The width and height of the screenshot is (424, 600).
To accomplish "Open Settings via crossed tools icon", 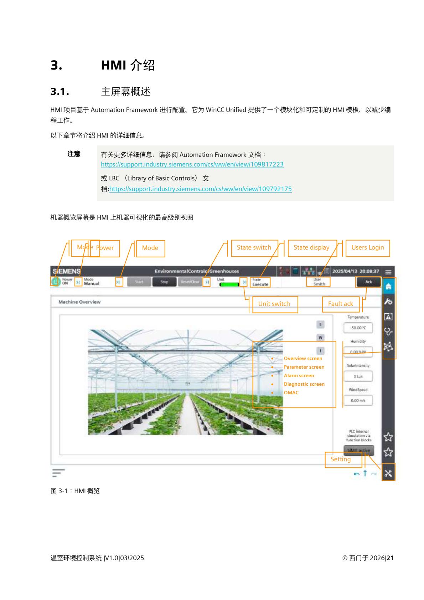I will coord(388,473).
